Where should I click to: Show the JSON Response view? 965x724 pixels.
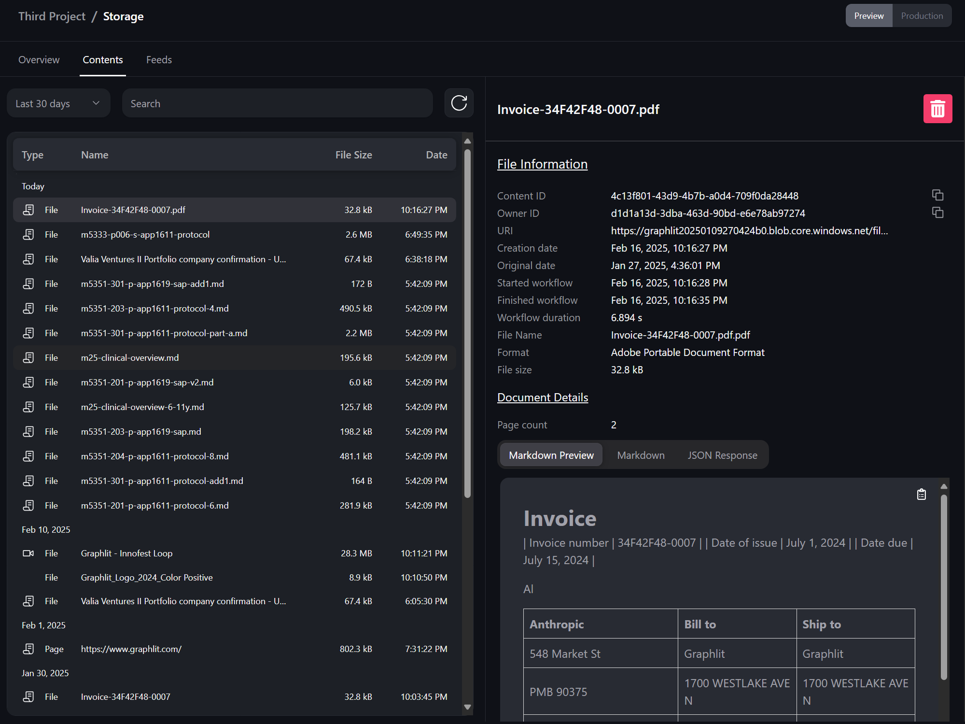point(722,455)
